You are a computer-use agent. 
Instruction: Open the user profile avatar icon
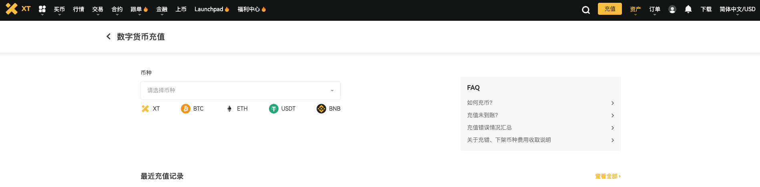[672, 9]
